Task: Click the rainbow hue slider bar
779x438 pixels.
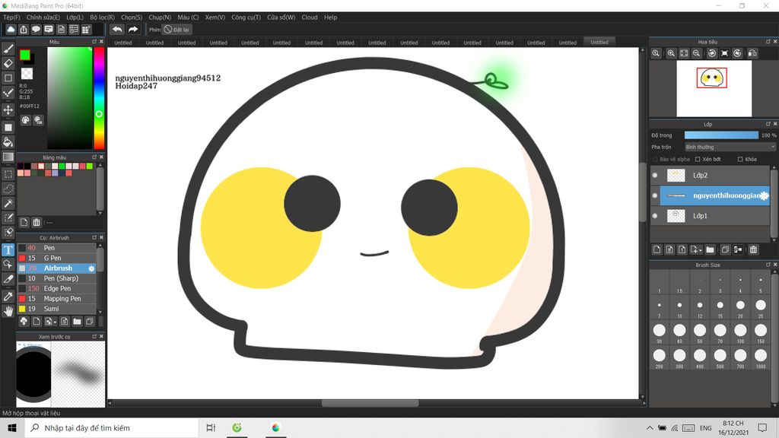Action: click(x=99, y=98)
